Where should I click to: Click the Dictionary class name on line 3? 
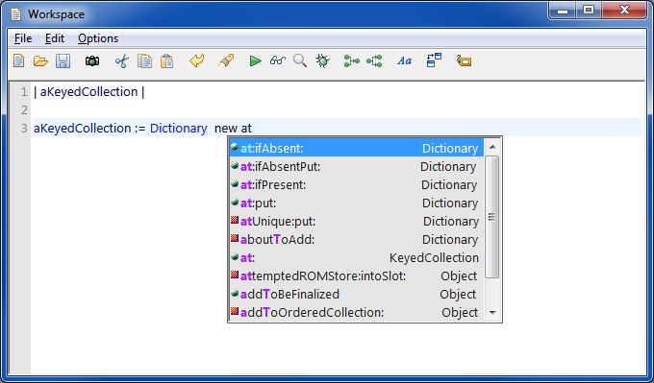tap(179, 129)
